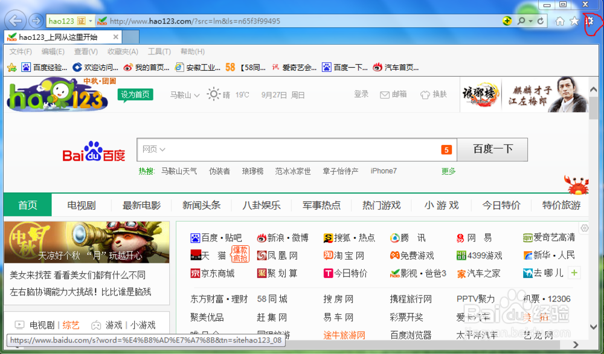Click the 登录 login link
The image size is (604, 354).
pyautogui.click(x=361, y=94)
